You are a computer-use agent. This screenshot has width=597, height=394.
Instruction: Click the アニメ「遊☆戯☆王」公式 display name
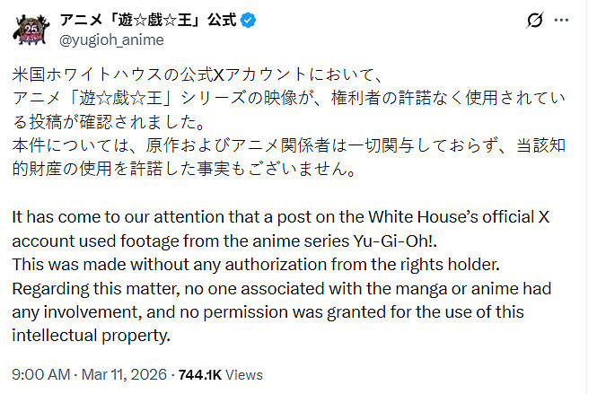coord(147,19)
